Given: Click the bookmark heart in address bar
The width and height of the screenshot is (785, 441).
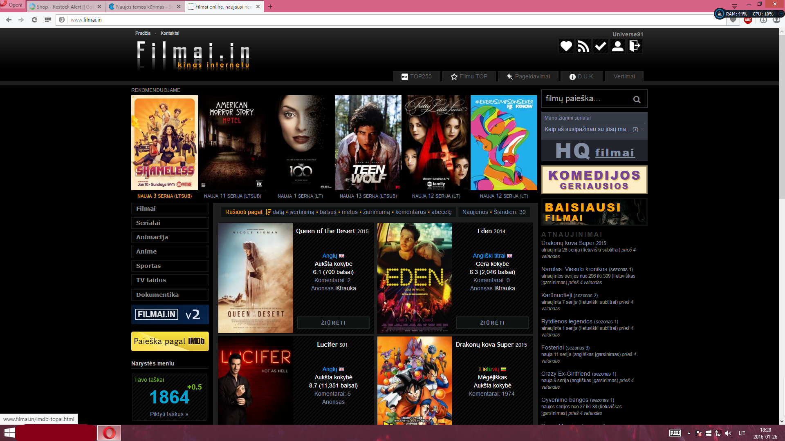Looking at the screenshot, I should pos(733,20).
